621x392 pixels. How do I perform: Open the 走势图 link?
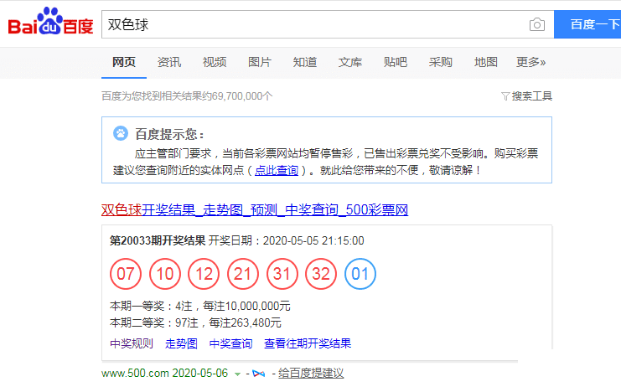pyautogui.click(x=181, y=343)
